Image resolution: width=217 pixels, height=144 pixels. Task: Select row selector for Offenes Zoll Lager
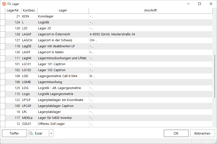point(3,124)
